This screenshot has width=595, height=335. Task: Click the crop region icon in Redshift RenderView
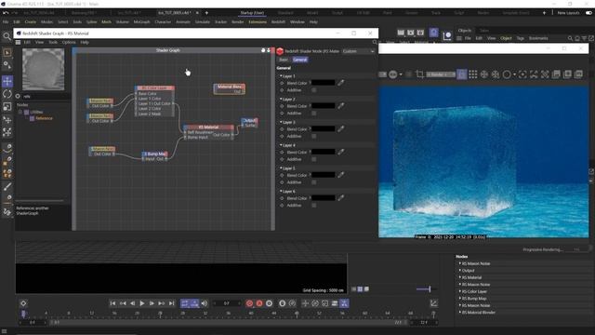pyautogui.click(x=419, y=74)
